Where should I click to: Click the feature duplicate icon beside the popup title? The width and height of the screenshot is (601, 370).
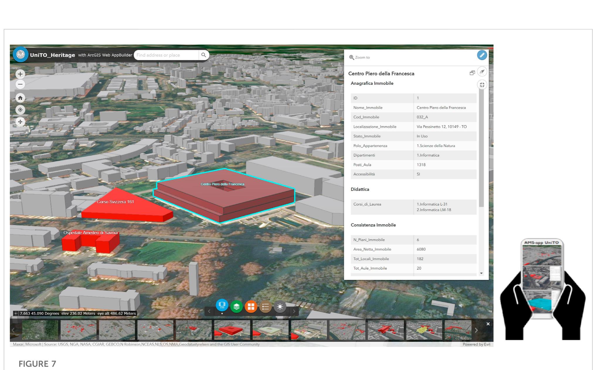[x=472, y=73]
